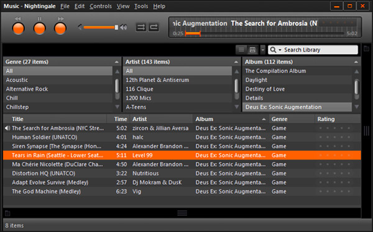The height and width of the screenshot is (232, 373).
Task: Switch to list view icon
Action: click(x=241, y=50)
